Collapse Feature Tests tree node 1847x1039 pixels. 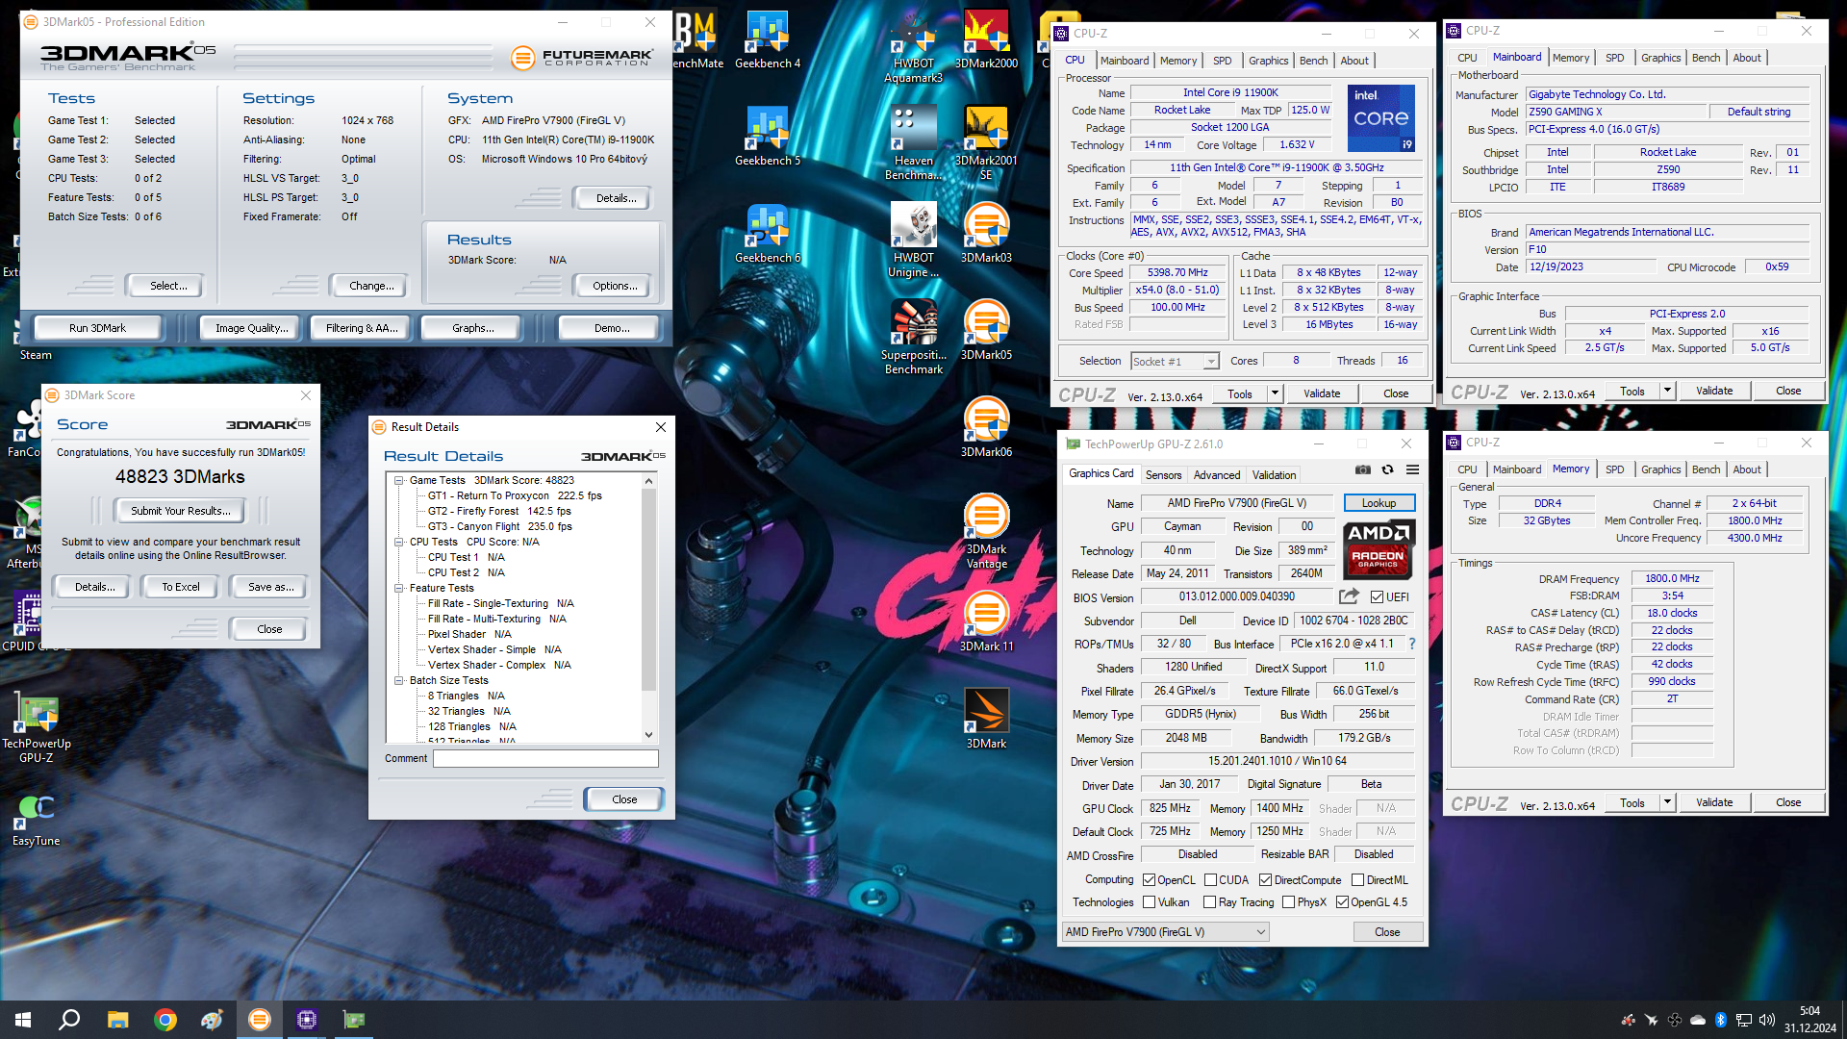[x=398, y=588]
